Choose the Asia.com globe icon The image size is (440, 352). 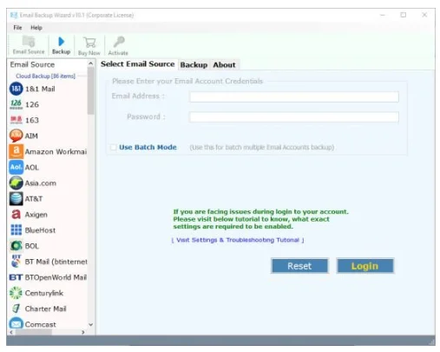tap(16, 183)
